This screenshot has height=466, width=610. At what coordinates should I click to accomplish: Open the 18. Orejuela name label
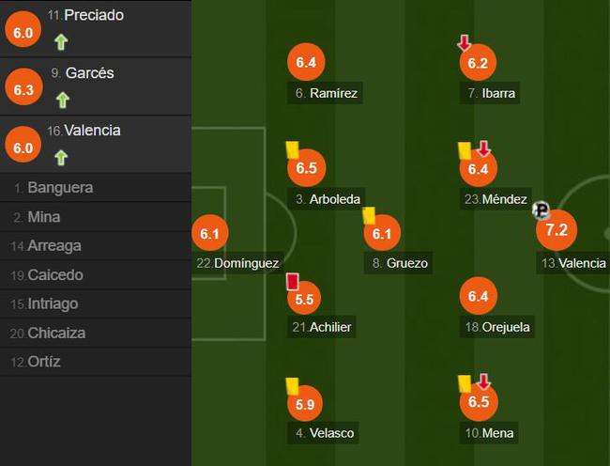[497, 327]
